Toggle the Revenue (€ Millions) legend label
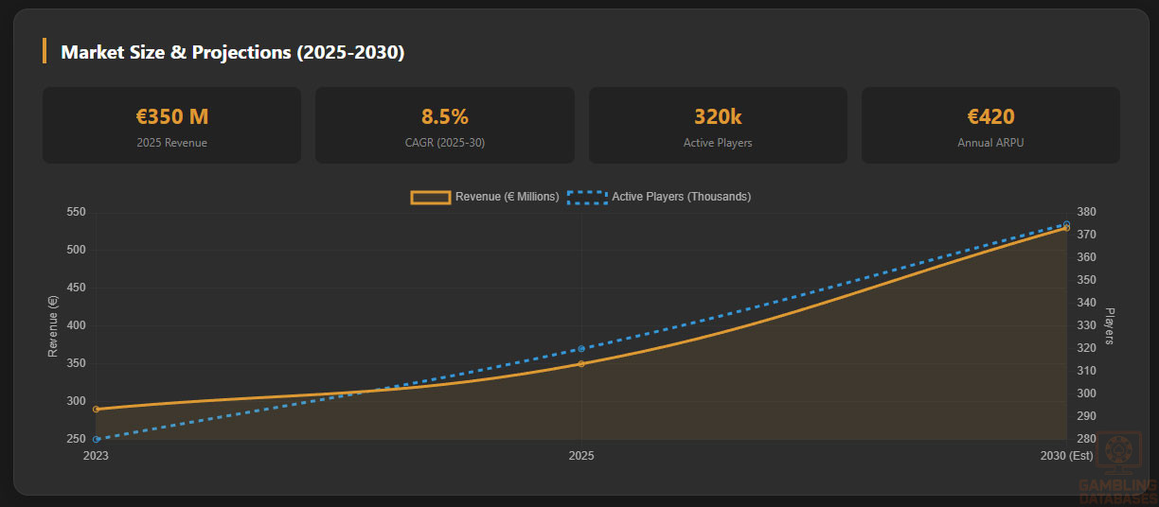Viewport: 1159px width, 507px height. point(507,197)
